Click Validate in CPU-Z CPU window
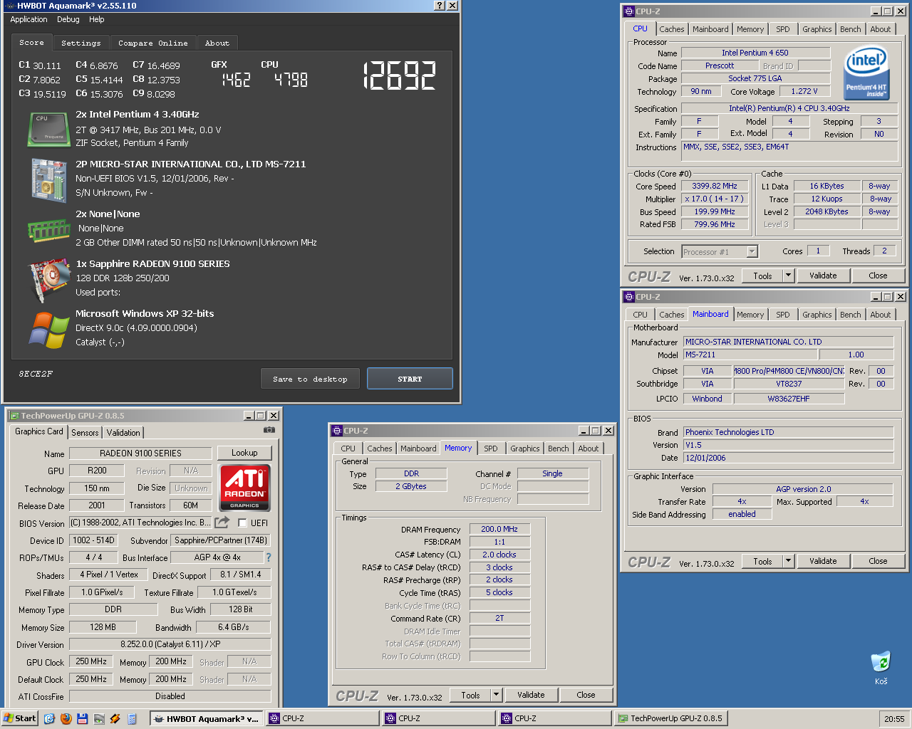 tap(823, 276)
